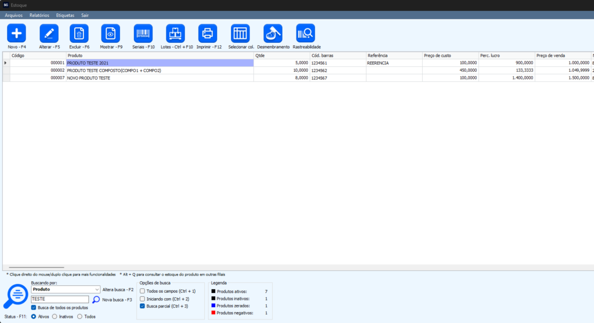Open Alterar - F5 pencil tool

[49, 33]
